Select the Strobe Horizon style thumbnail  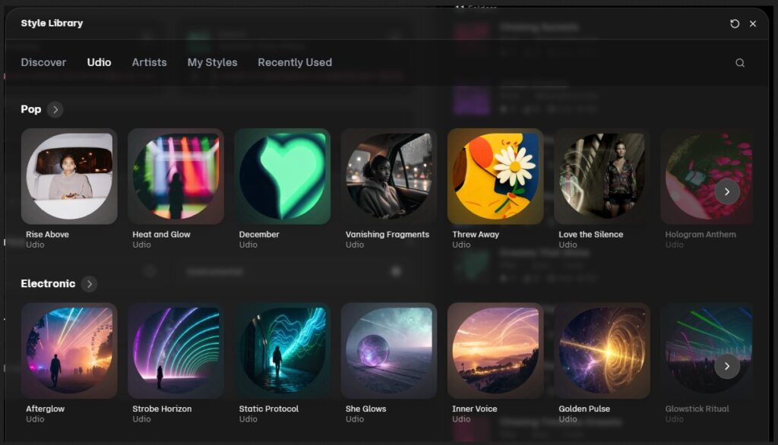(176, 351)
